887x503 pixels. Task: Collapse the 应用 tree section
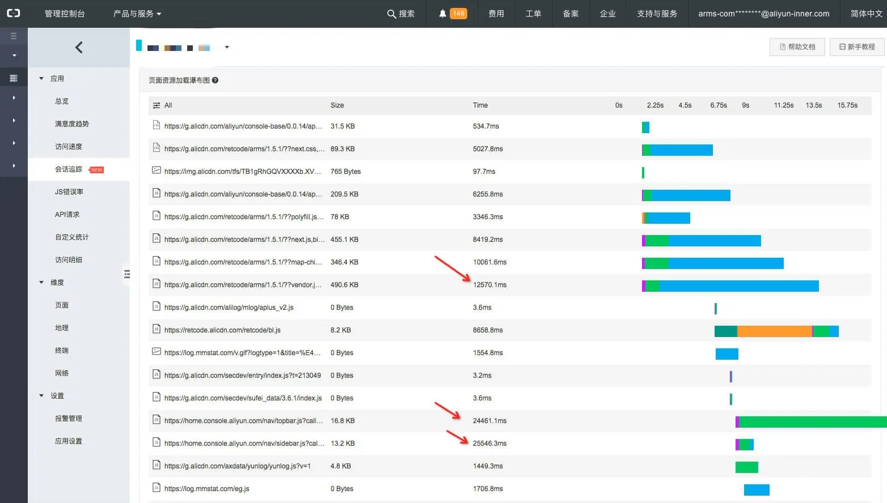(x=41, y=79)
